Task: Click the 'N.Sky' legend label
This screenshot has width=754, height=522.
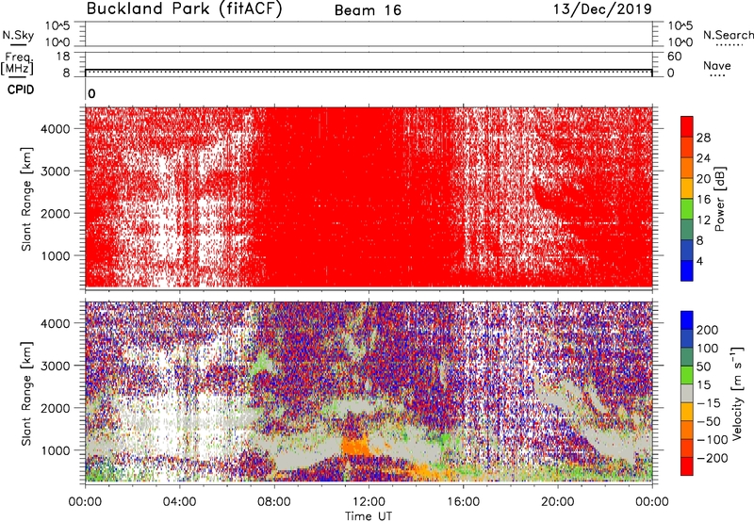Action: coord(18,35)
